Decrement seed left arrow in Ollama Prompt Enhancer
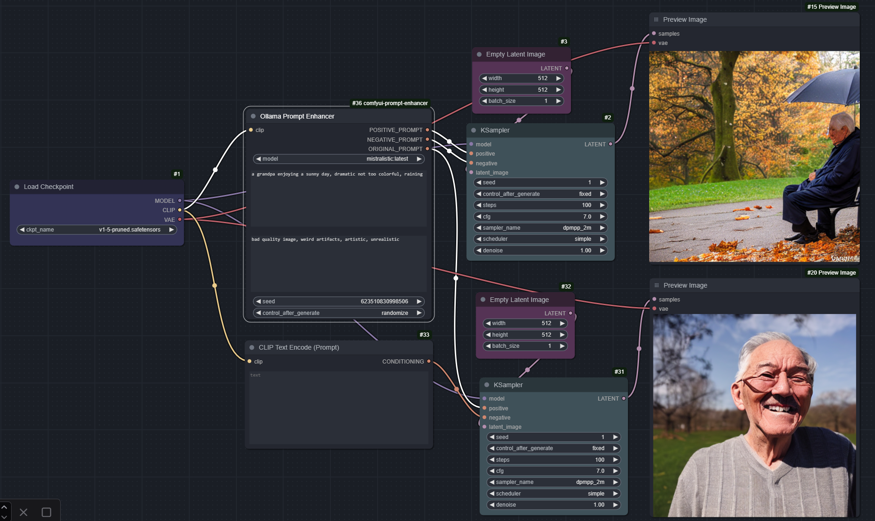 click(x=258, y=301)
